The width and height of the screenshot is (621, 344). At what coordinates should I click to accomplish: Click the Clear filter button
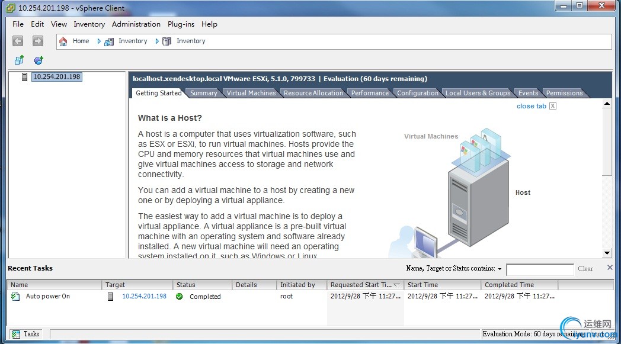pos(585,269)
